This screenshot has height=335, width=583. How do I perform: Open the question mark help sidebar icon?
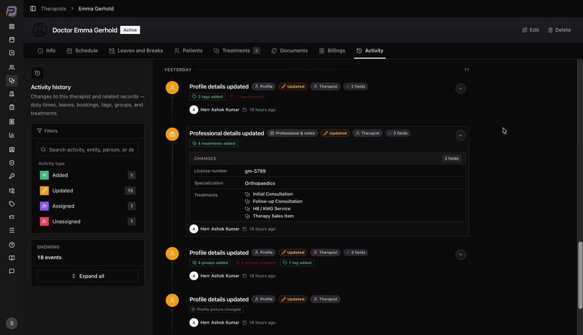(x=12, y=245)
